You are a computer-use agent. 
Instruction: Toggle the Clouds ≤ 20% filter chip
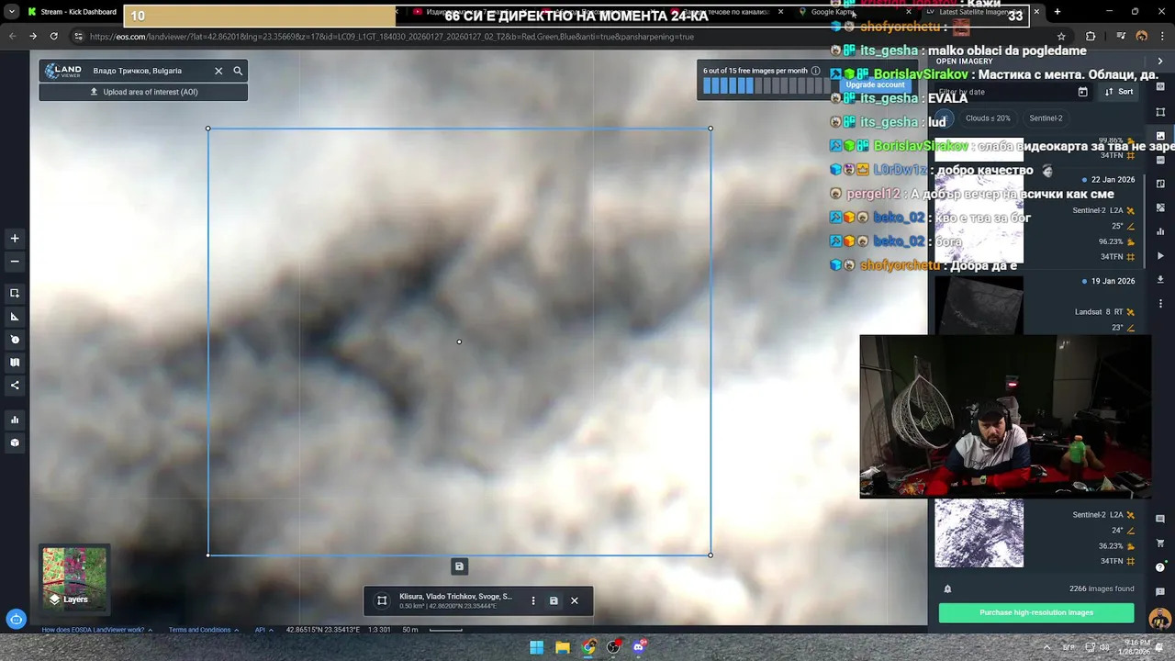coord(987,118)
